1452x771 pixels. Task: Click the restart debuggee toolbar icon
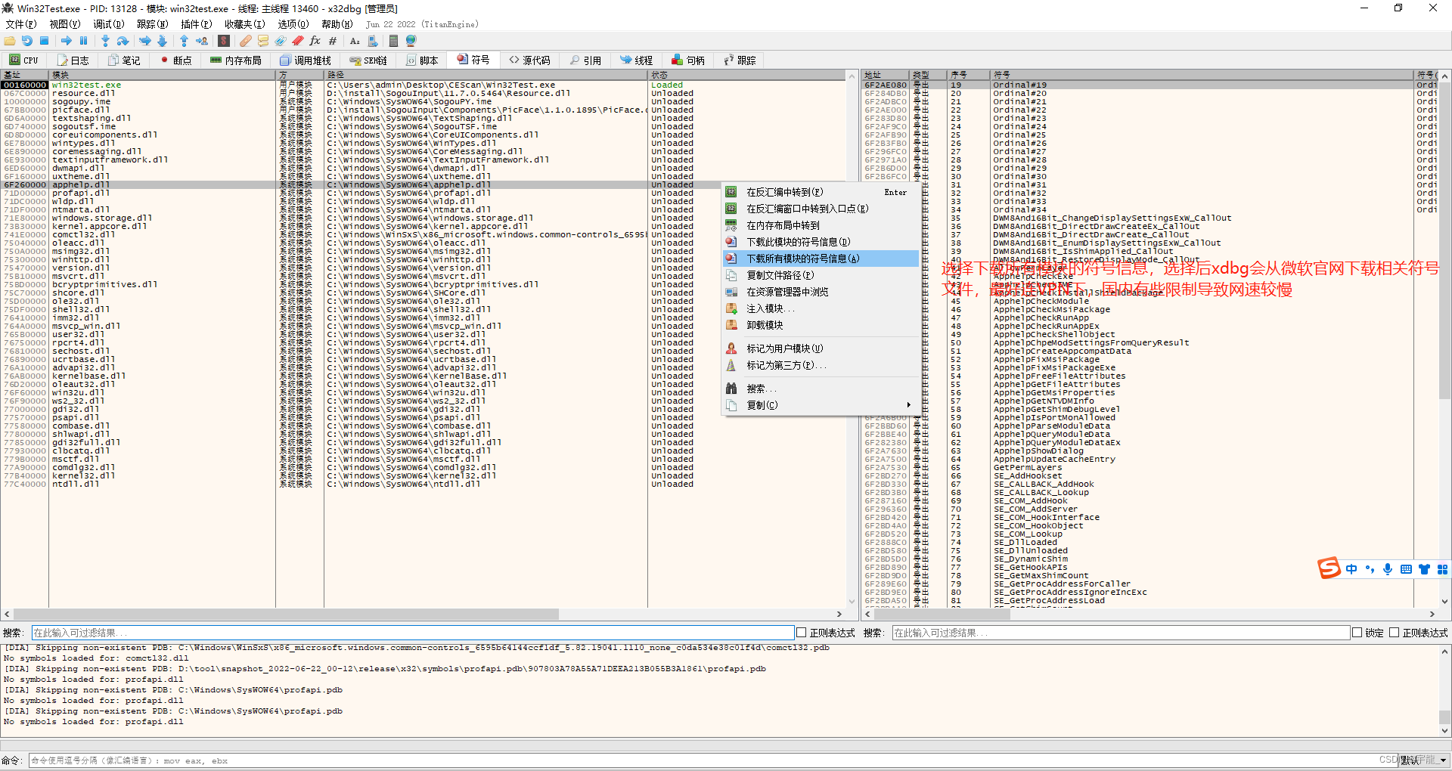27,41
